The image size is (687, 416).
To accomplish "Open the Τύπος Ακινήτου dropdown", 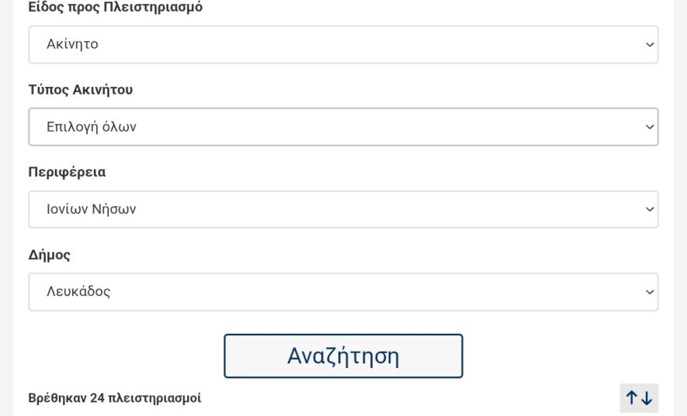I will point(343,127).
